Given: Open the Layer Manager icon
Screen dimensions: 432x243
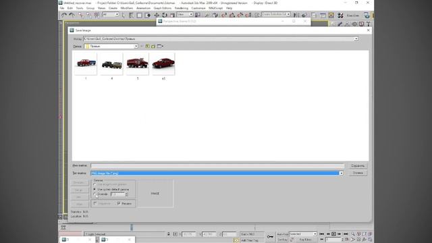Looking at the screenshot, I should coord(314,15).
